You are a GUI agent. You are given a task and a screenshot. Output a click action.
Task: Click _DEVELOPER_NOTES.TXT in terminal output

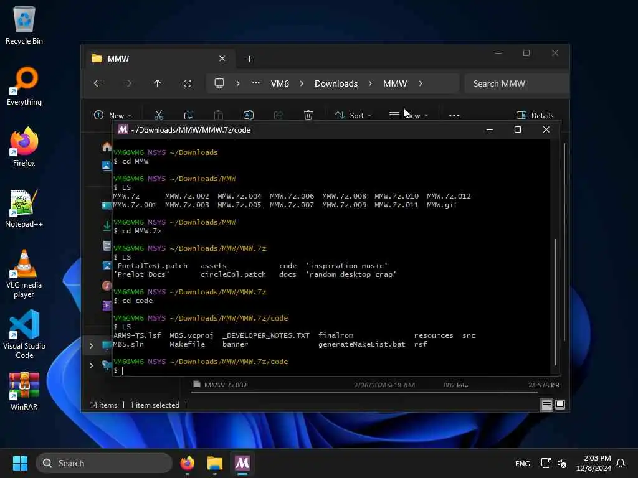[265, 335]
